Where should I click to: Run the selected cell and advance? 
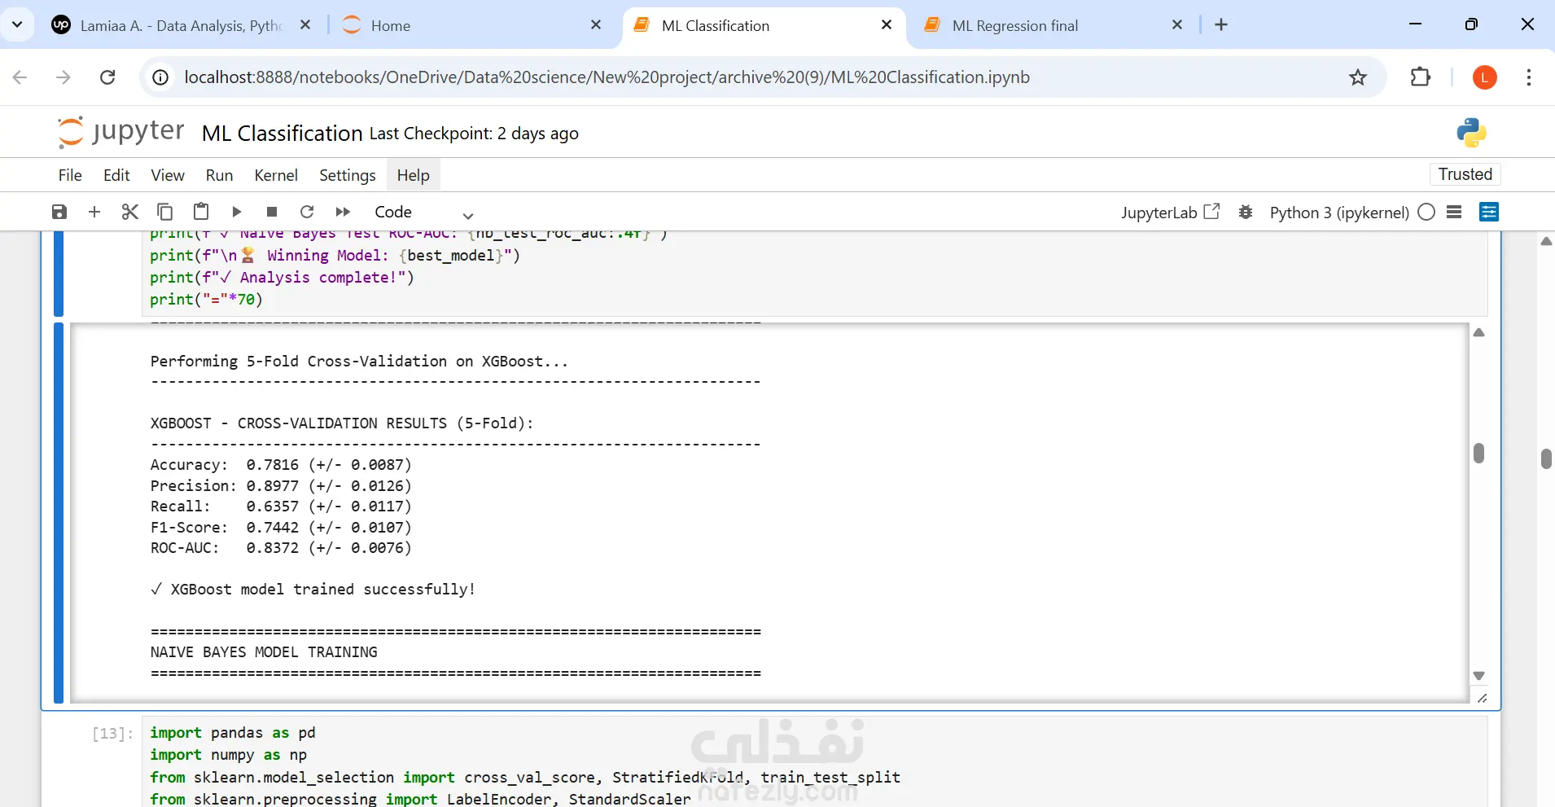[x=237, y=212]
